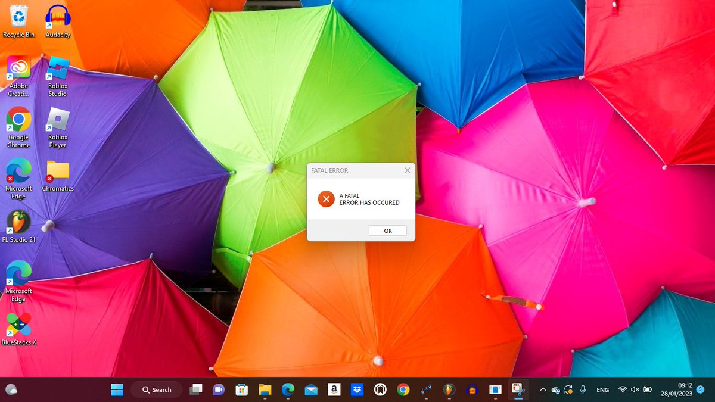Select the Recycle Bin desktop icon

point(19,21)
